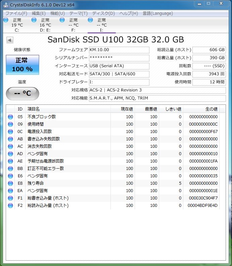The image size is (232, 266).
Task: Click the features field S.M.A.R.T., APM, NCQ, TRIM
Action: tap(157, 98)
